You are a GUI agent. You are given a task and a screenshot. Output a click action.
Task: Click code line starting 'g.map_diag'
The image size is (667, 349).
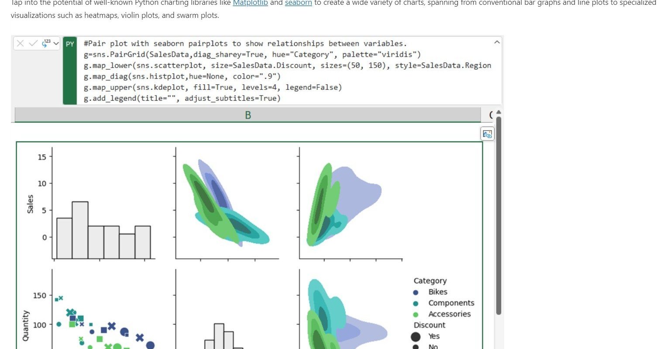182,76
